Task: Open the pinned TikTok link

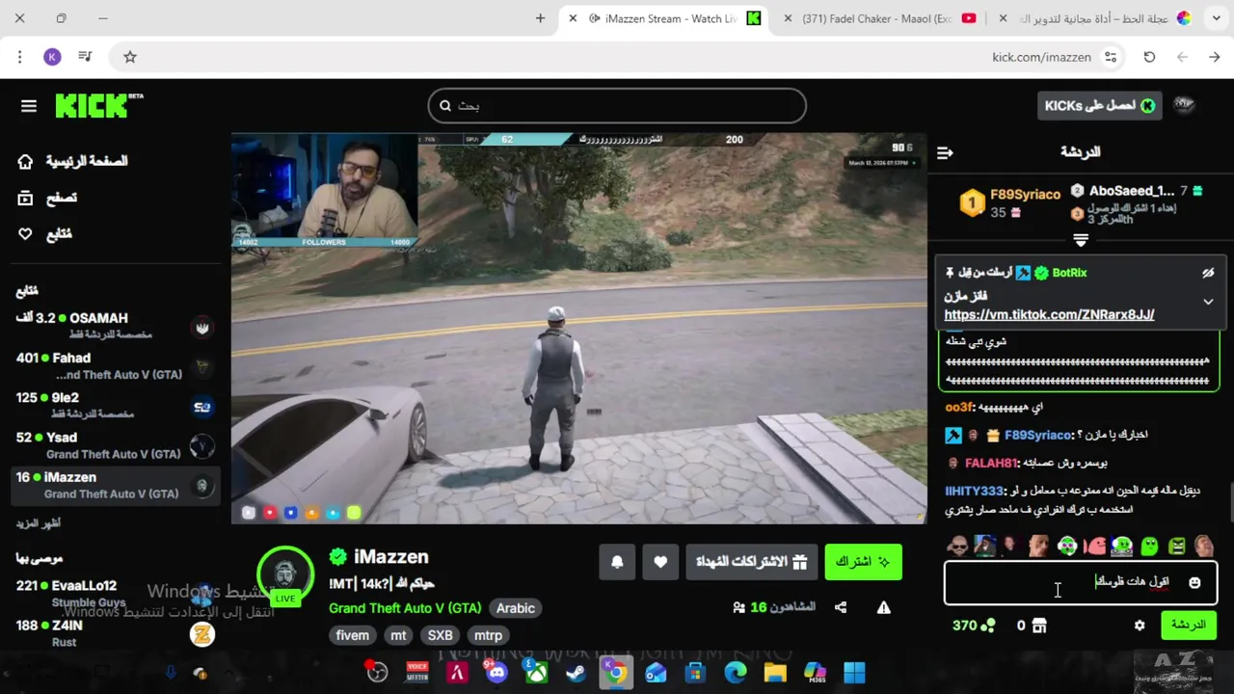Action: [1049, 315]
